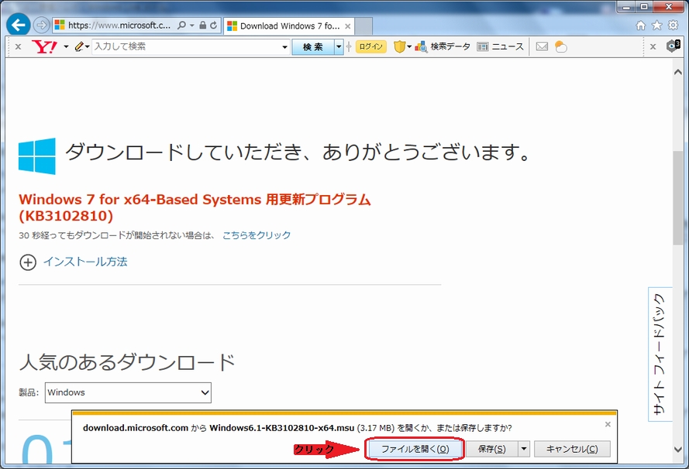The height and width of the screenshot is (469, 689).
Task: Open a new blank tab
Action: 363,26
